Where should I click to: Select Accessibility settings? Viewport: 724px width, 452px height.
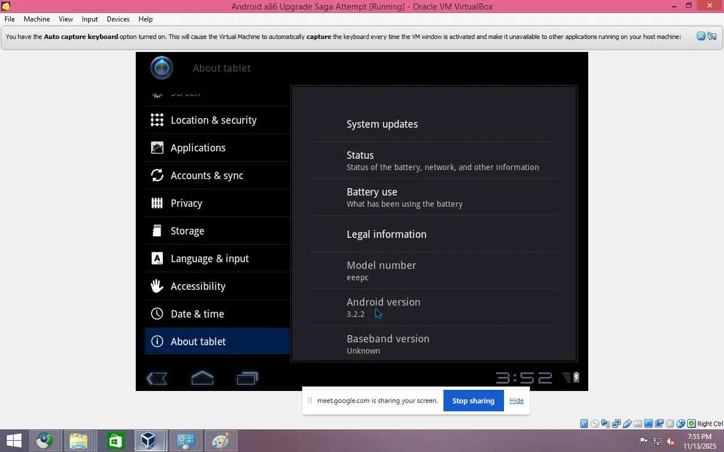[x=217, y=286]
